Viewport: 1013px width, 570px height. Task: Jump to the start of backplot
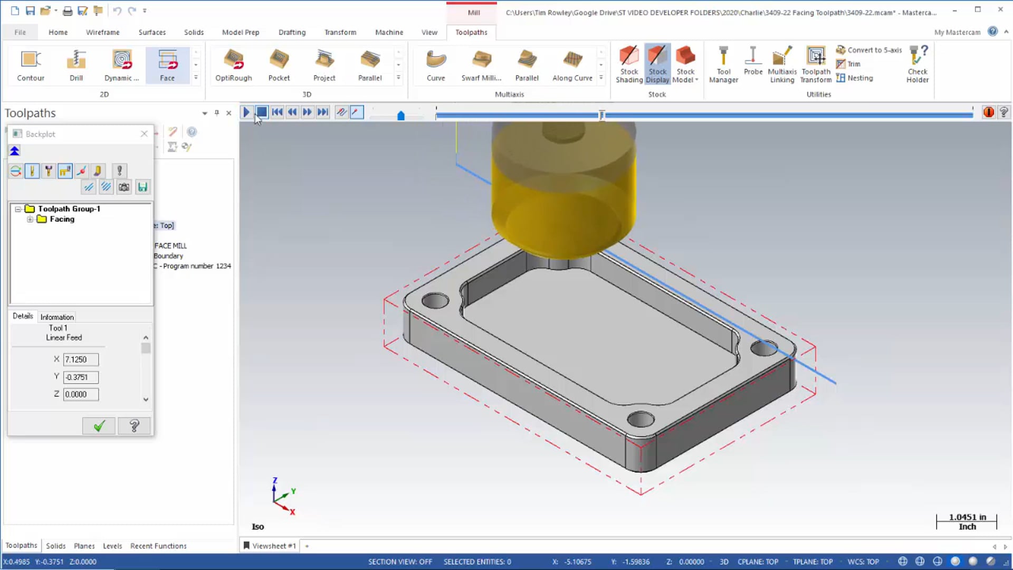click(x=277, y=112)
